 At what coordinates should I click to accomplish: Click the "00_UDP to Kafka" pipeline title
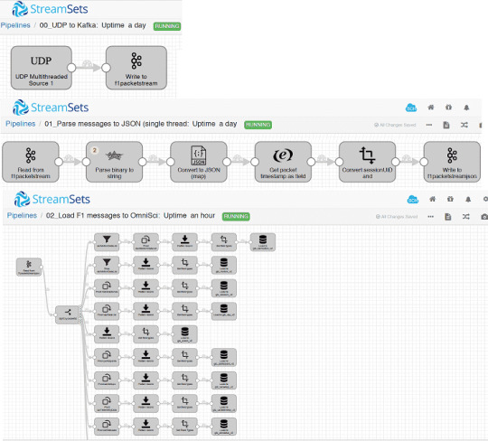point(69,25)
